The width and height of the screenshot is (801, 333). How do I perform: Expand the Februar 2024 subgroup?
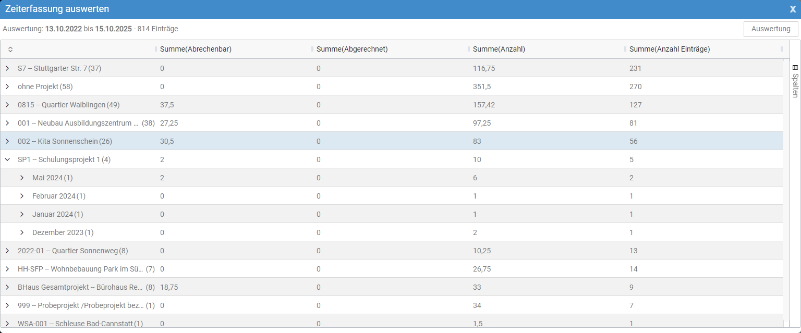[x=22, y=196]
